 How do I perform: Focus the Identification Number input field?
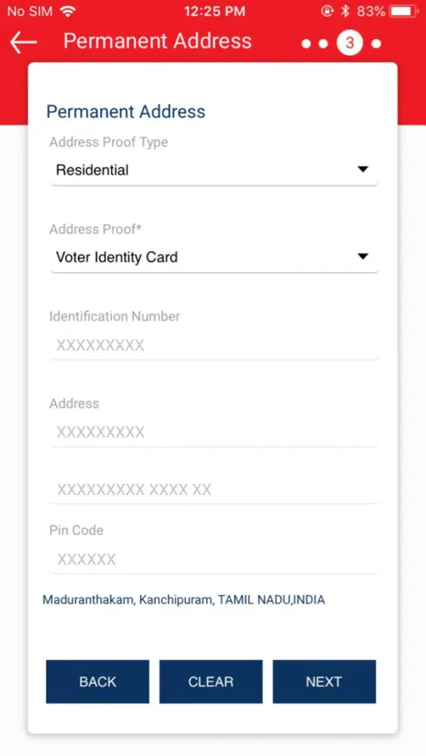214,345
